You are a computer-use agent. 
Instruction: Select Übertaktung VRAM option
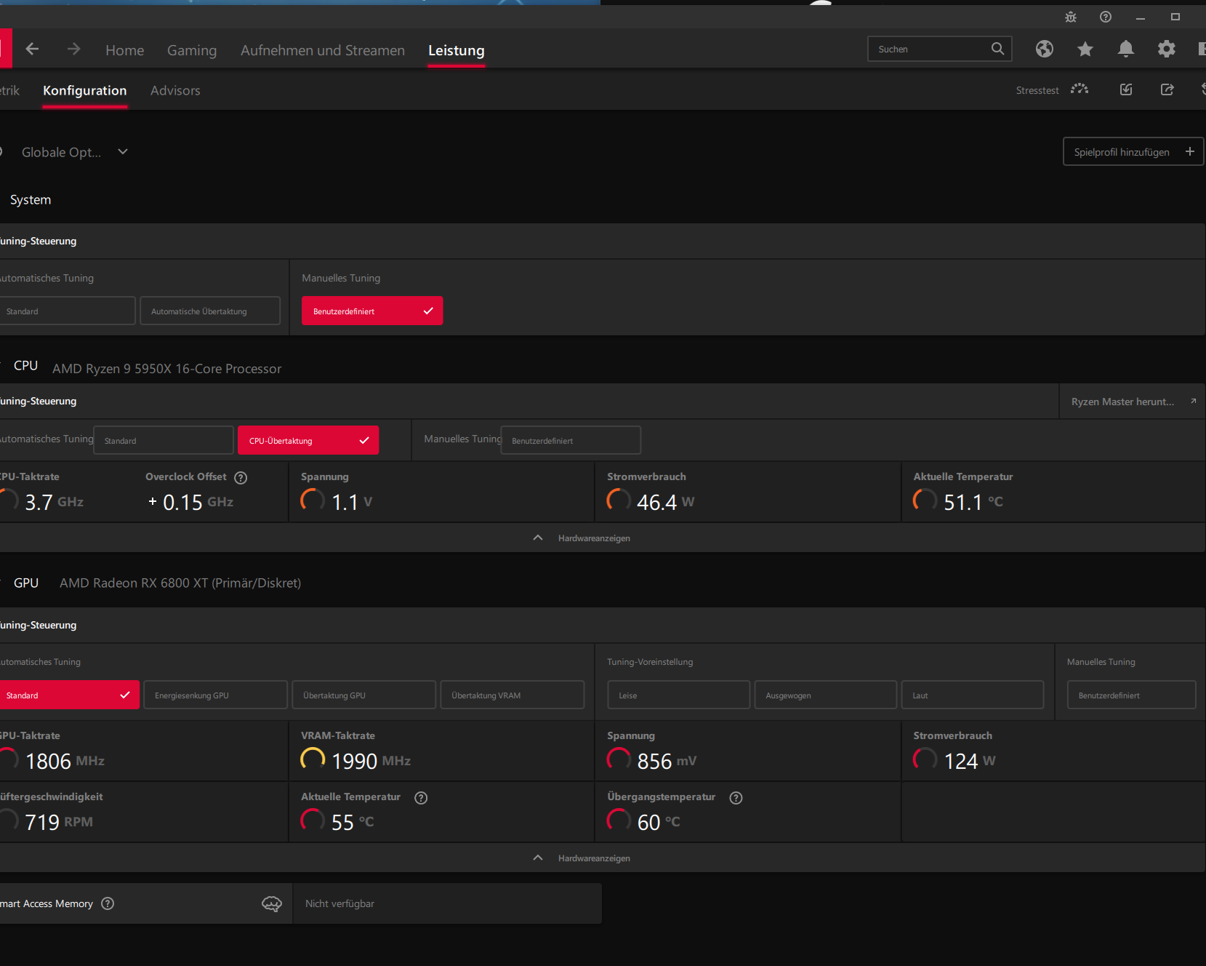click(512, 695)
